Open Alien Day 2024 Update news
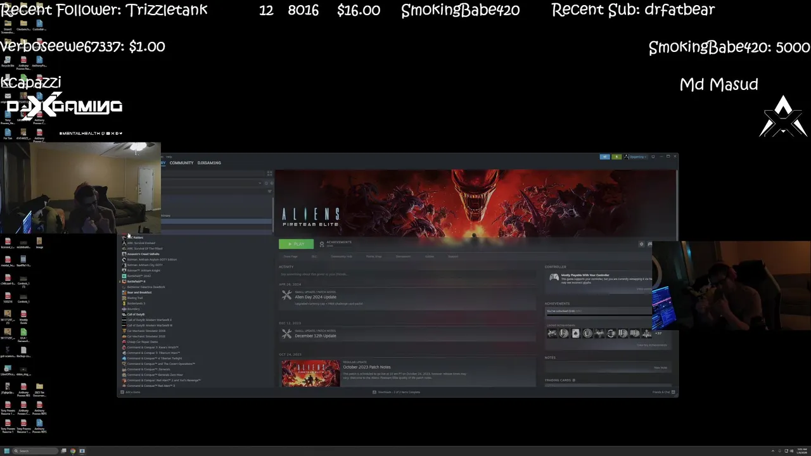The width and height of the screenshot is (811, 456). coord(316,297)
